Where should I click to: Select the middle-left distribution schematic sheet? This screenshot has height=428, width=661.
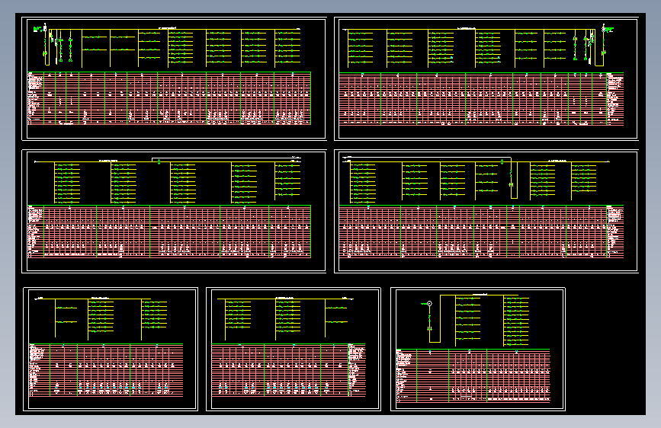tap(174, 212)
